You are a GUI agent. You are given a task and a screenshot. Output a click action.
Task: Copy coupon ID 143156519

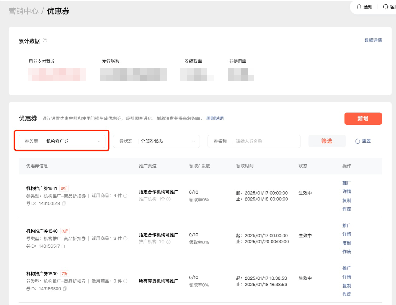click(64, 203)
